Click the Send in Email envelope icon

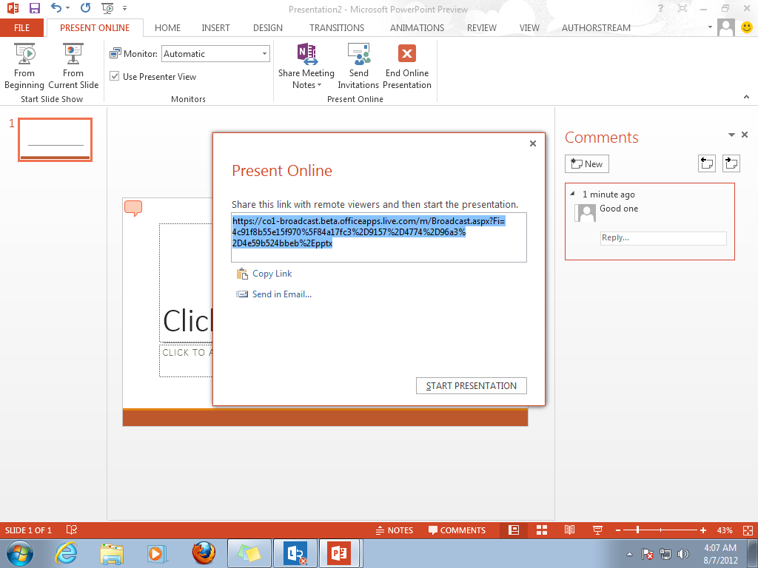click(241, 294)
